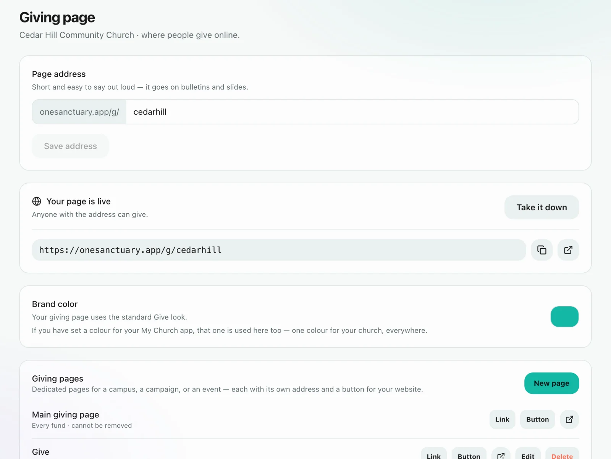The width and height of the screenshot is (611, 459).
Task: Open the teal brand color swatch
Action: pyautogui.click(x=564, y=316)
